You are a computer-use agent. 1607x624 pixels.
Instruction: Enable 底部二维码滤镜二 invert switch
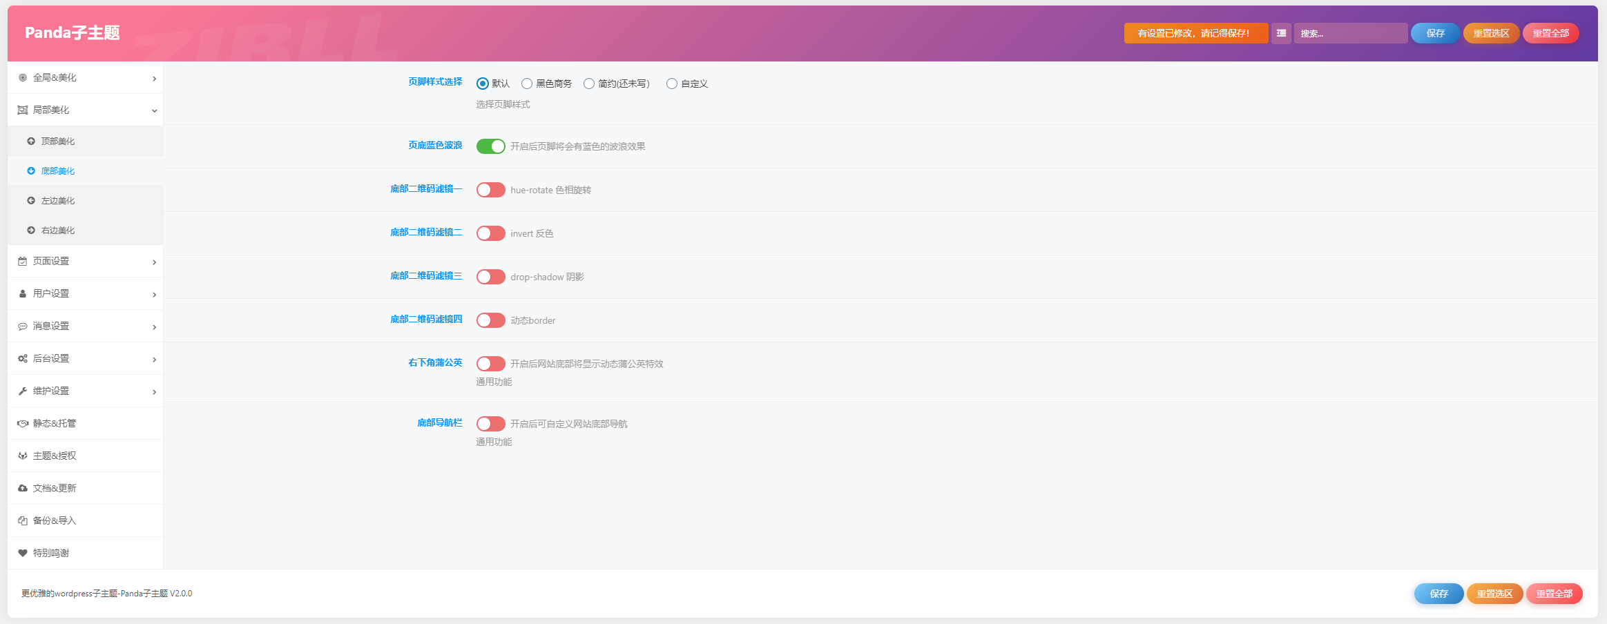[491, 233]
